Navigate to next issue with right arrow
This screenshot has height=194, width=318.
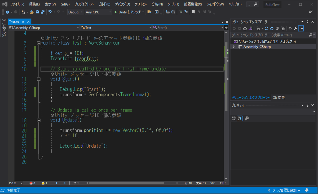[x=64, y=183]
